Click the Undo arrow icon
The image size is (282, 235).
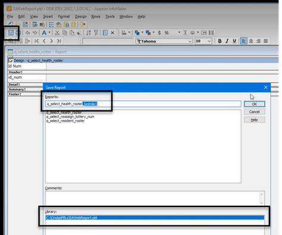coord(27,33)
